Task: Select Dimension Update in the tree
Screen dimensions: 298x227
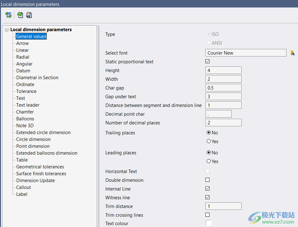Action: click(x=36, y=180)
